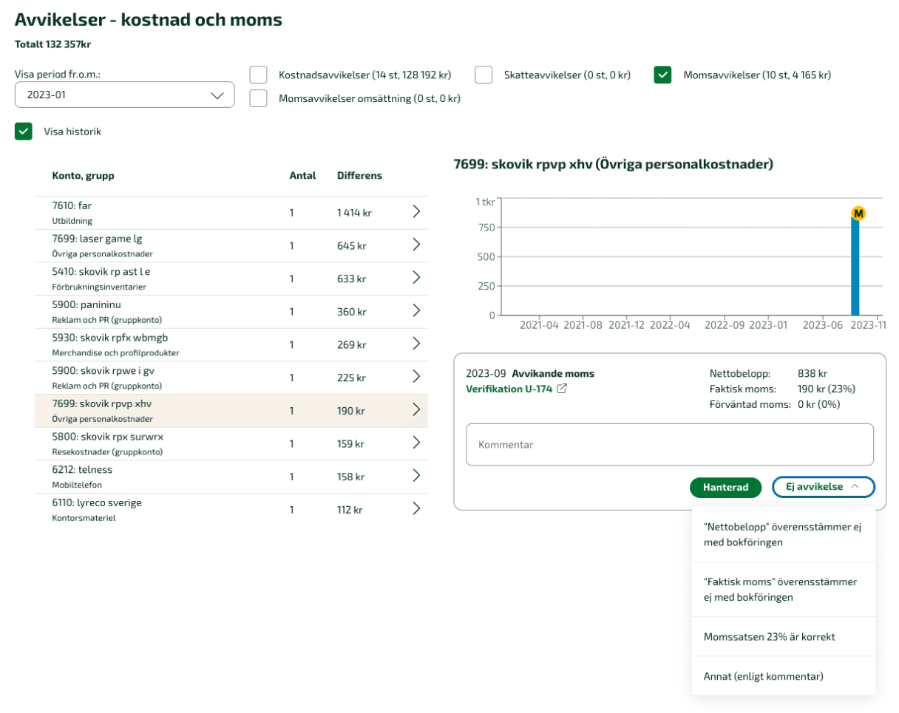Toggle the Visa historik checkbox
The width and height of the screenshot is (899, 713).
(x=24, y=132)
